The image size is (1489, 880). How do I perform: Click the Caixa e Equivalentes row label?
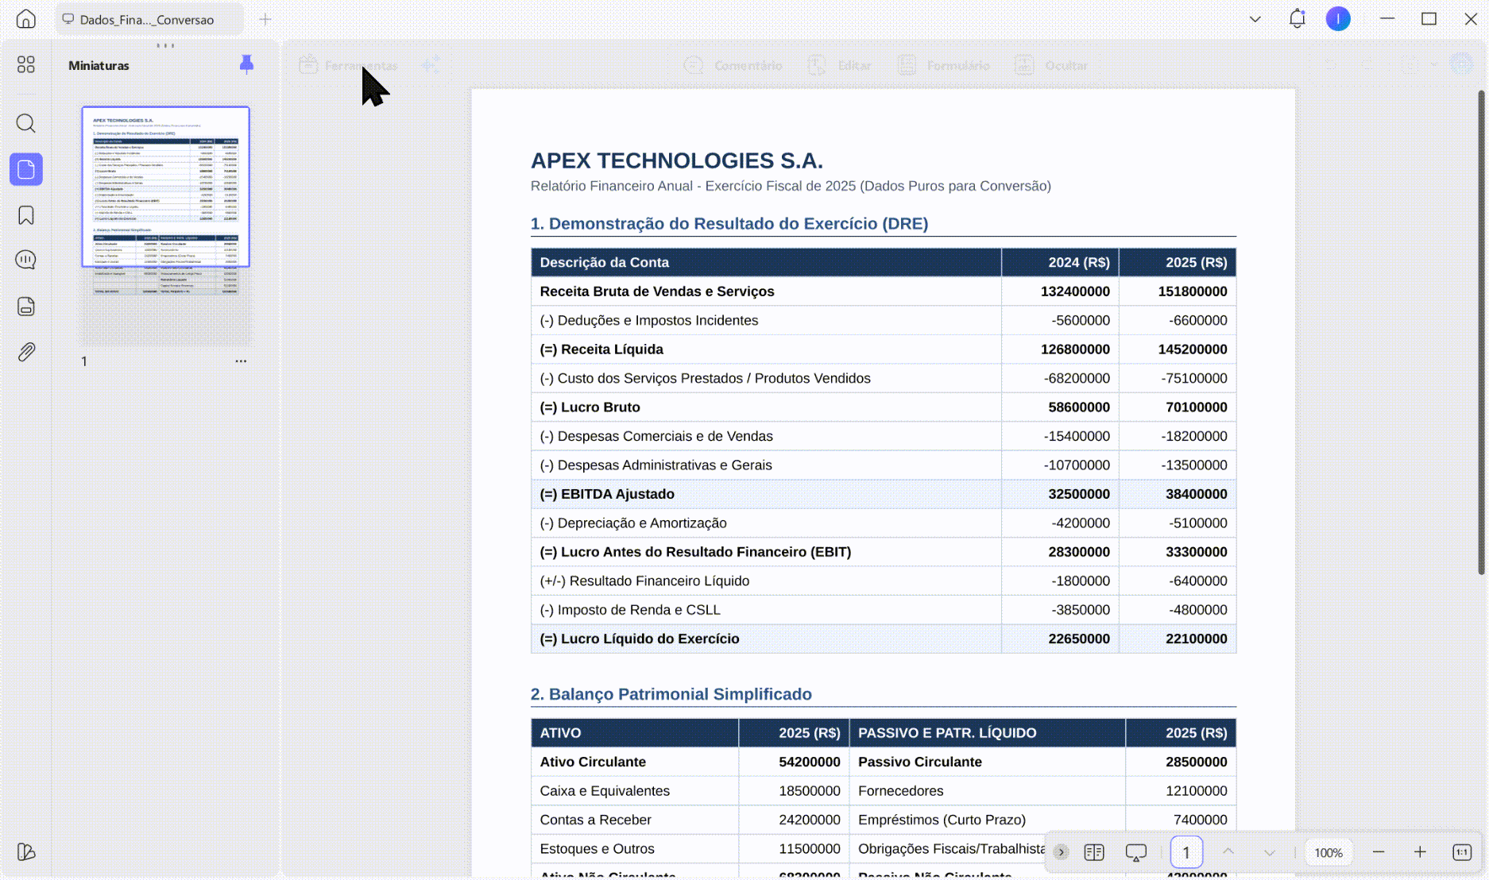[604, 791]
